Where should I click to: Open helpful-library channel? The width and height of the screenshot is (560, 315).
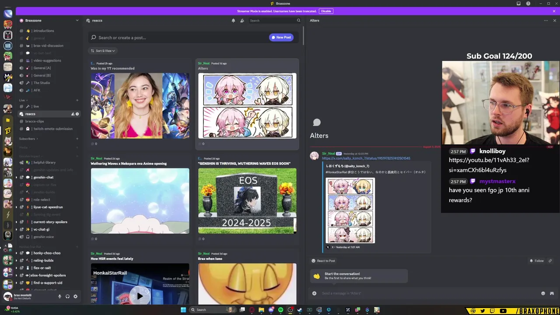point(49,162)
